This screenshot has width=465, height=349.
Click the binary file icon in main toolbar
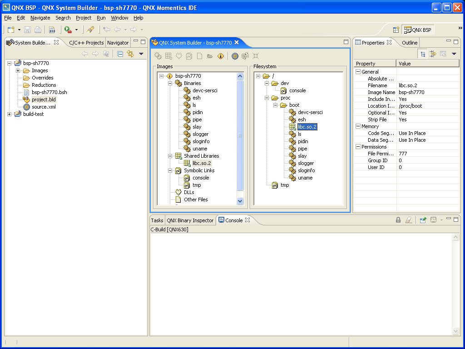[x=52, y=30]
